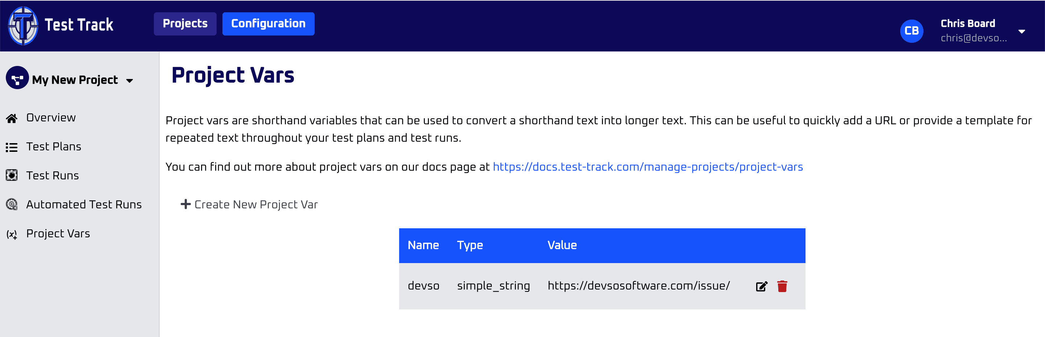Select the Test Runs sidebar icon
Viewport: 1045px width, 337px height.
pos(12,175)
